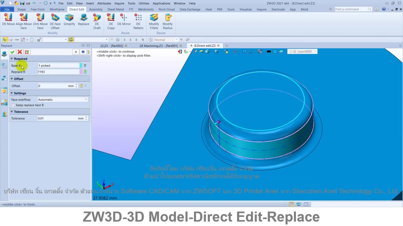Click the Open file icon
Screen dimensions: 403x226
[16, 3]
